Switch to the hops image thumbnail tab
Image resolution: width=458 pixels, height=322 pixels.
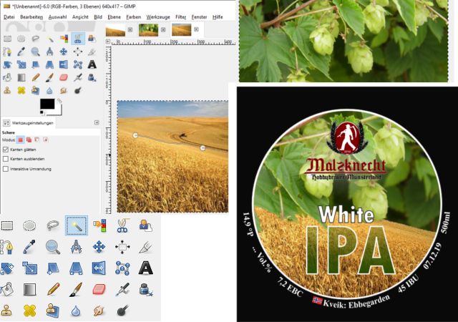tap(148, 30)
